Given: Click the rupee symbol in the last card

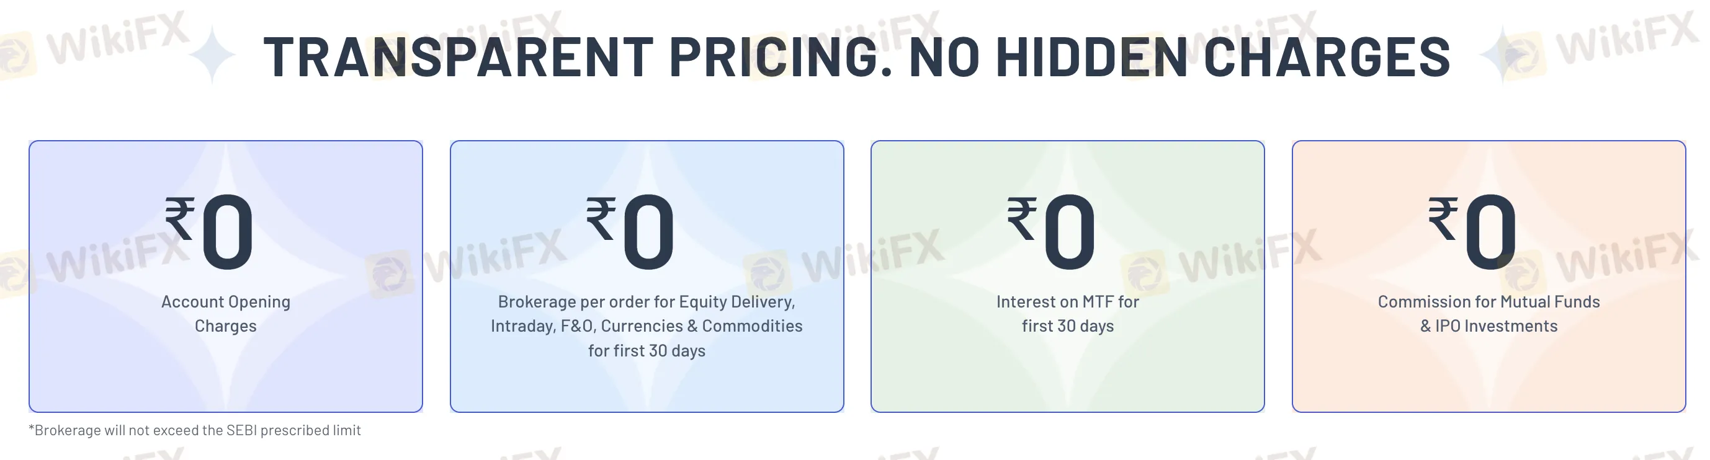Looking at the screenshot, I should click(x=1443, y=218).
